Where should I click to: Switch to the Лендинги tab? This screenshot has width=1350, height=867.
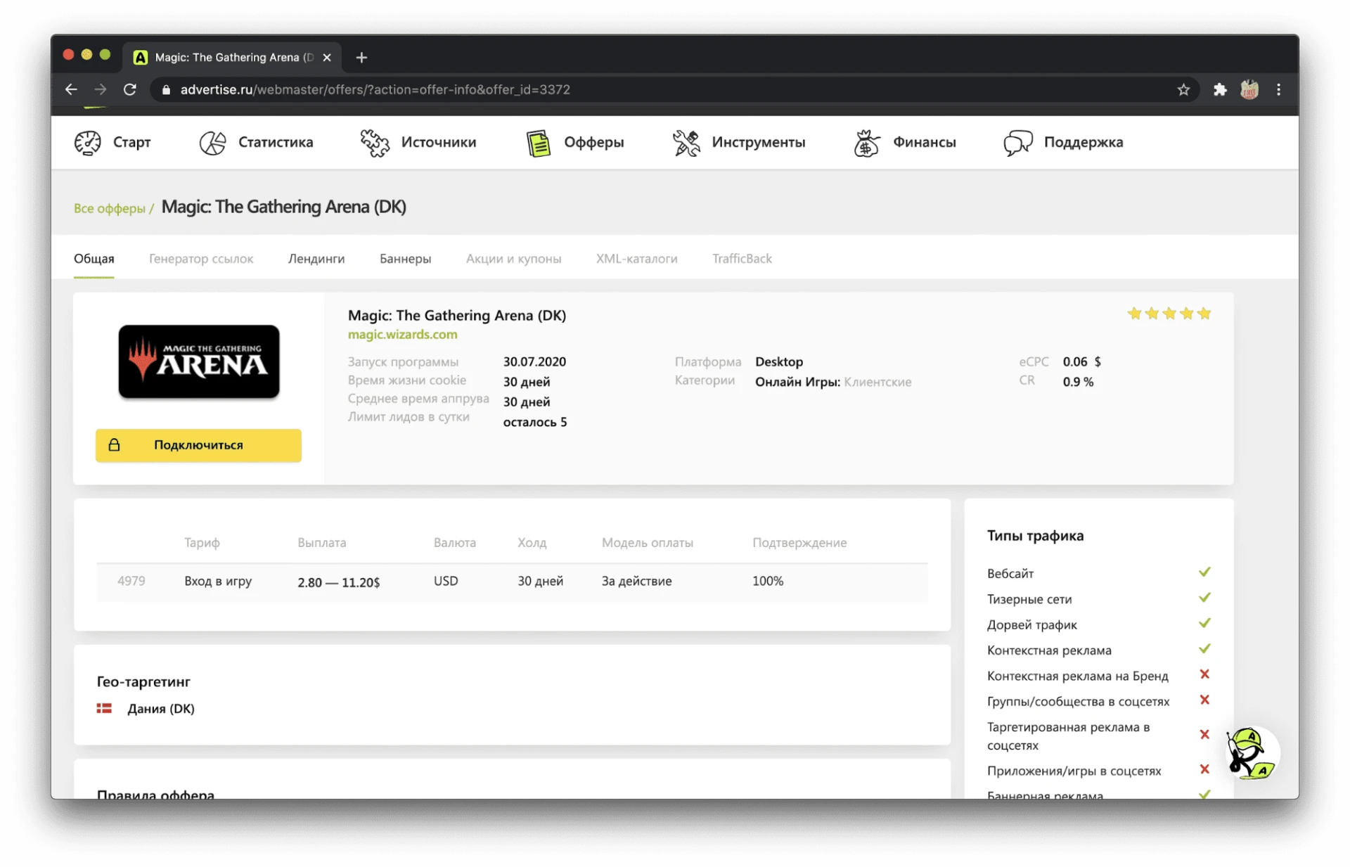(316, 259)
